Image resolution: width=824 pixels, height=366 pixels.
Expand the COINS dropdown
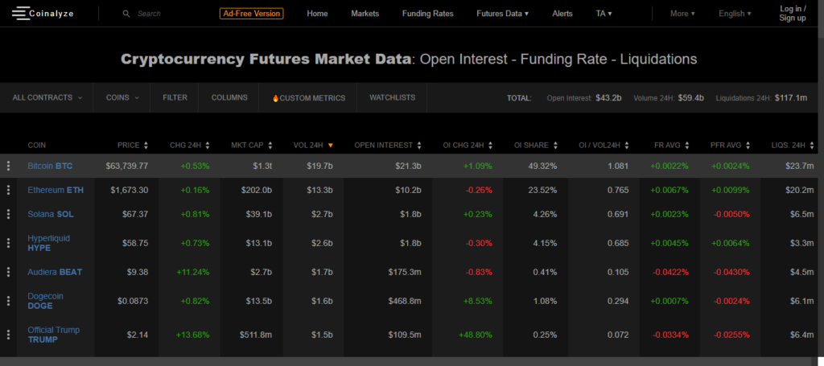(x=122, y=97)
